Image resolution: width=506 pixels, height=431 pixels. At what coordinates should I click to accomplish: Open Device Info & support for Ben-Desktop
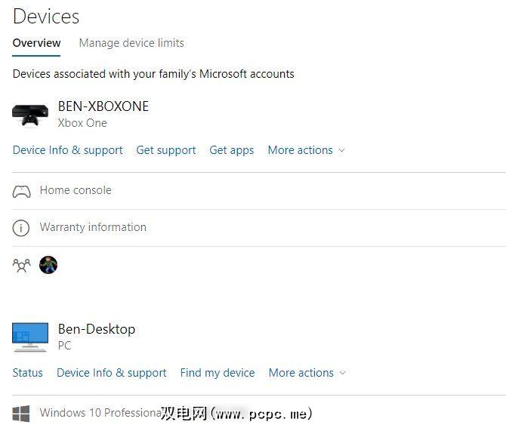pyautogui.click(x=112, y=373)
